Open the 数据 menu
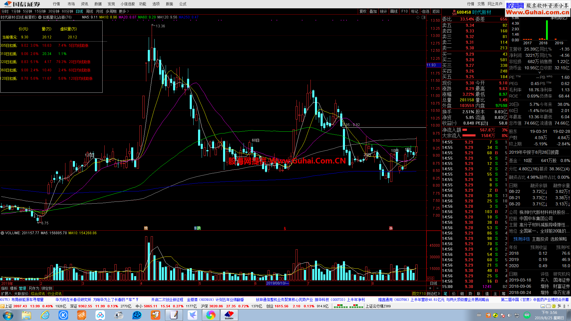The image size is (571, 321). 98,4
